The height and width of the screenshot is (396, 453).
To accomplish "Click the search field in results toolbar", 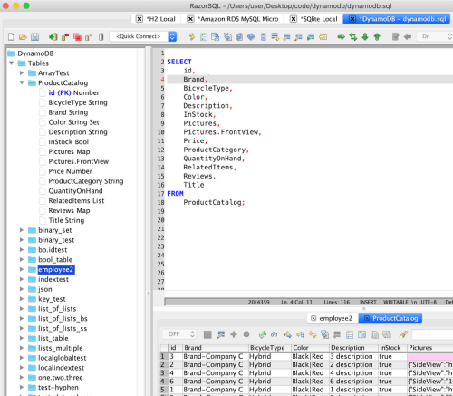I will tap(432, 334).
